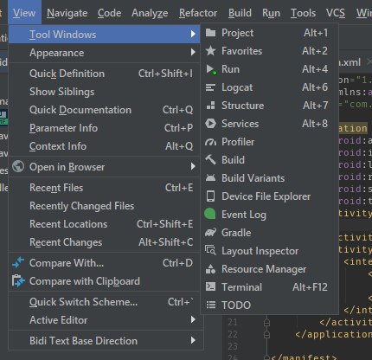
Task: Select Favorites in the submenu
Action: (269, 51)
